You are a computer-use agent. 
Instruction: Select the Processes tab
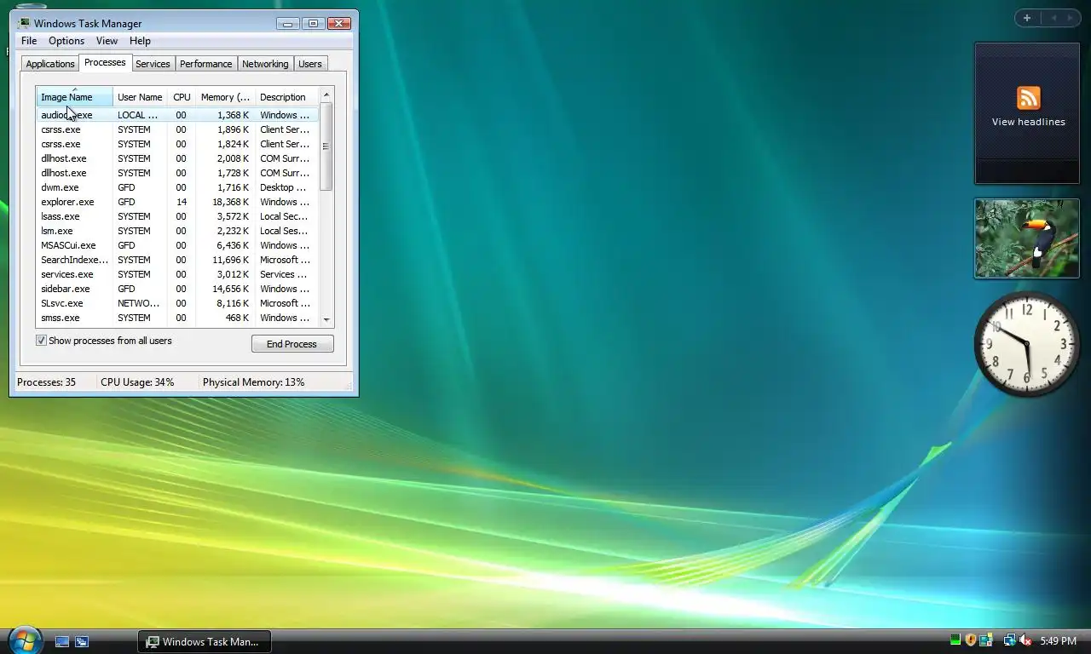105,62
